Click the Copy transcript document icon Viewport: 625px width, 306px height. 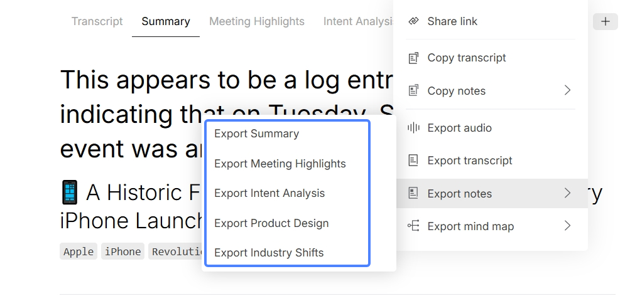[x=414, y=58]
